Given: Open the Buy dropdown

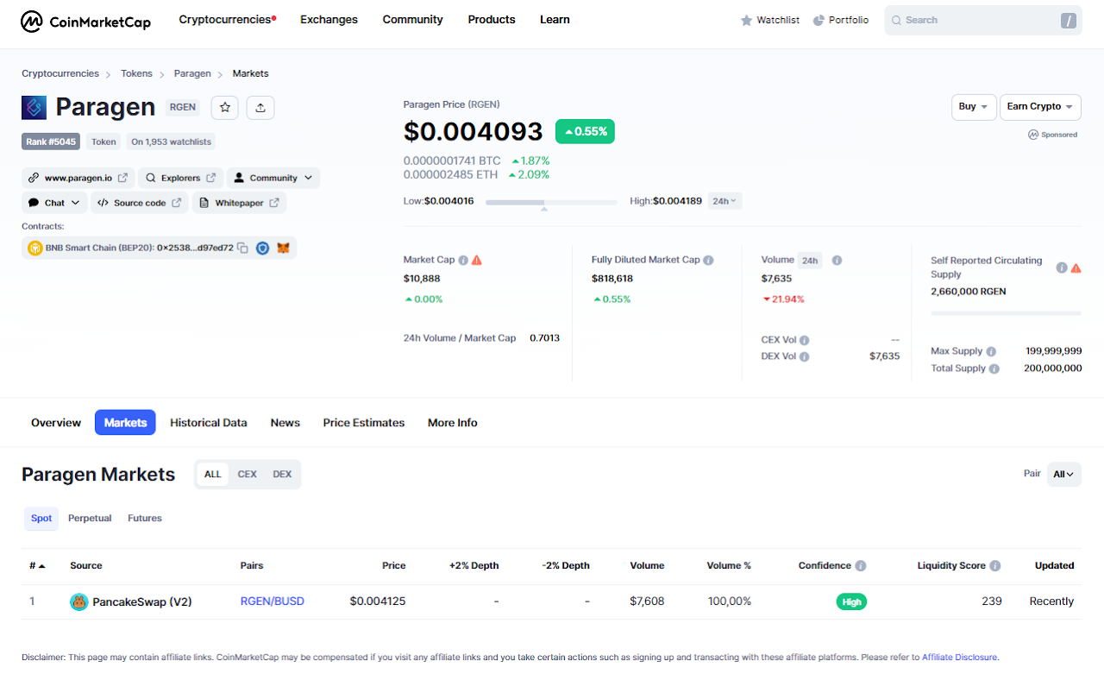Looking at the screenshot, I should 974,106.
